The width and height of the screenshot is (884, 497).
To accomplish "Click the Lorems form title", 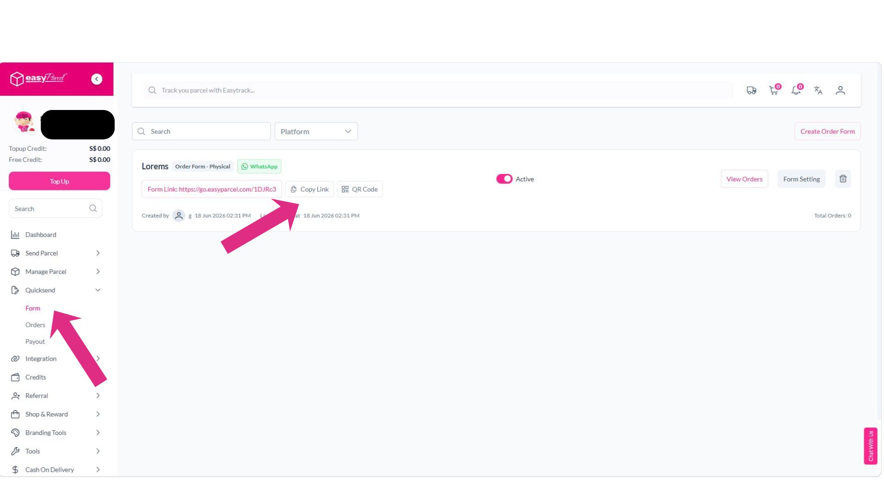I will point(155,166).
